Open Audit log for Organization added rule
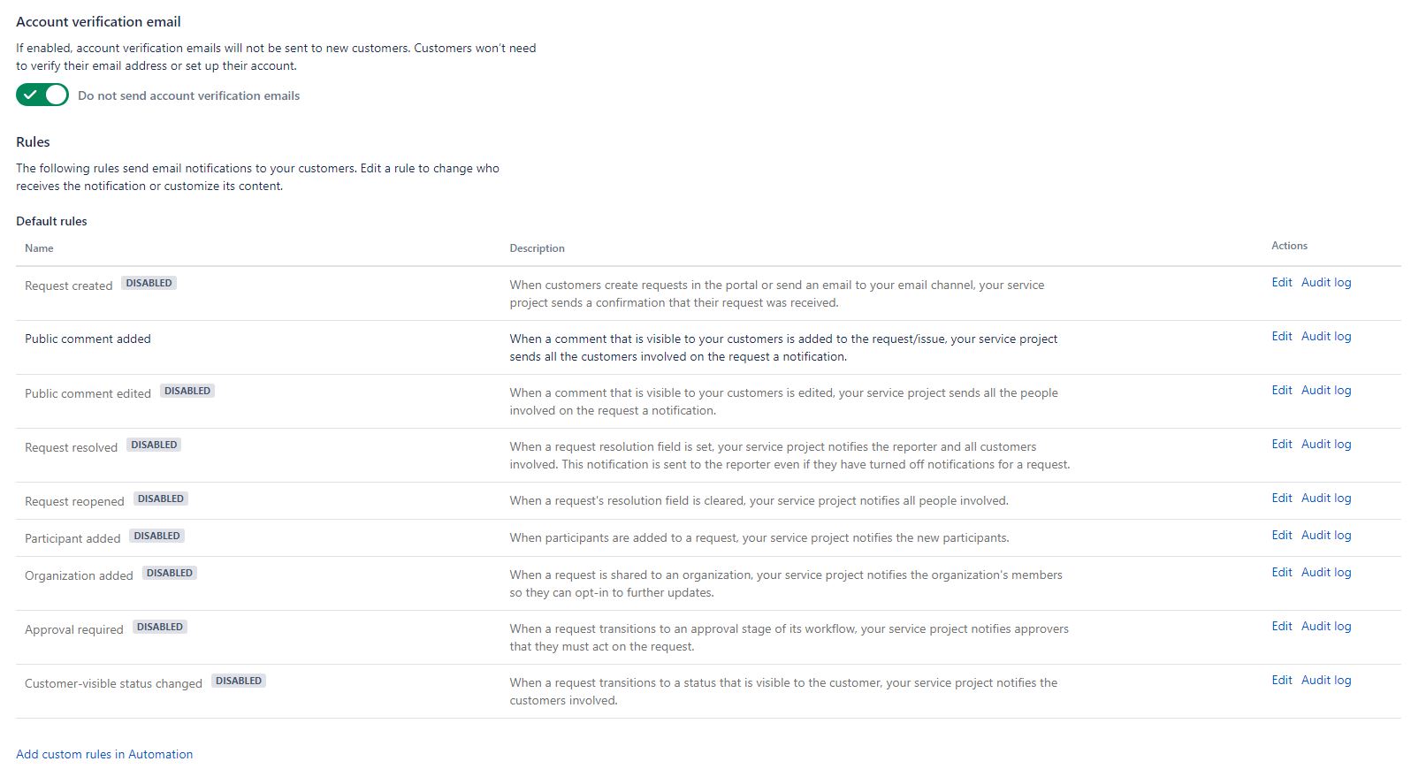The height and width of the screenshot is (769, 1411). pyautogui.click(x=1326, y=572)
